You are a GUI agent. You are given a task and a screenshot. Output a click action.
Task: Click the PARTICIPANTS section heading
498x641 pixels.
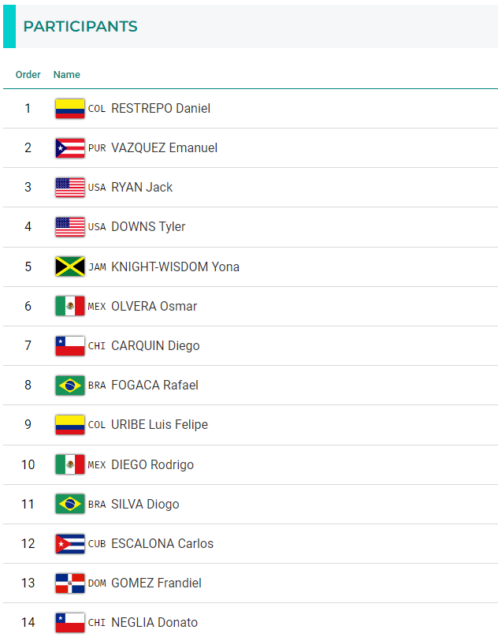click(x=80, y=27)
